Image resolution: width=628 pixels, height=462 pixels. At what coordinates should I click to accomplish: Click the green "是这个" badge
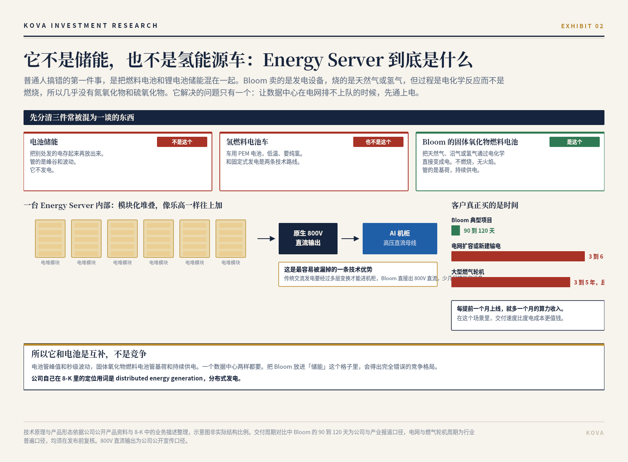click(x=575, y=142)
